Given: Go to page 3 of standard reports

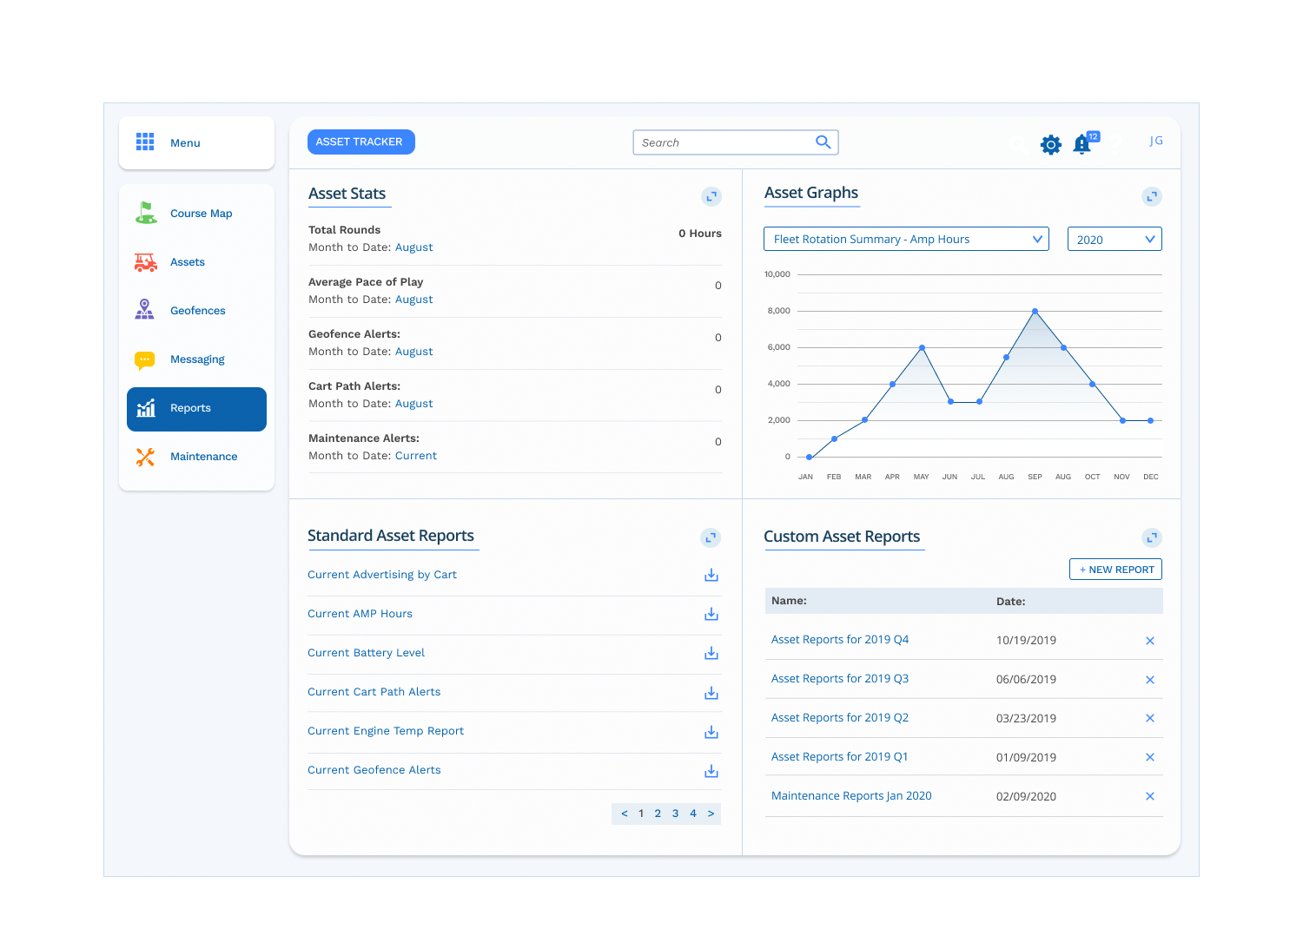Looking at the screenshot, I should [x=675, y=814].
